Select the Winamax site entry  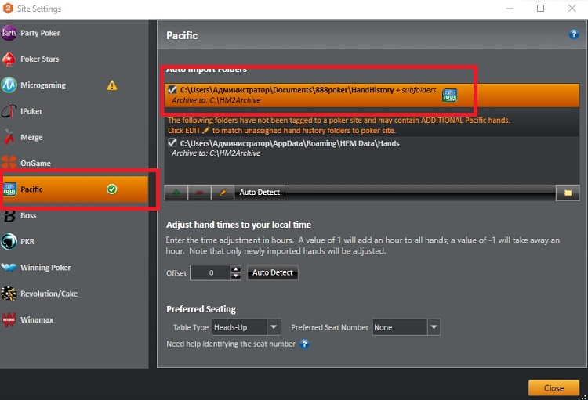pyautogui.click(x=74, y=320)
